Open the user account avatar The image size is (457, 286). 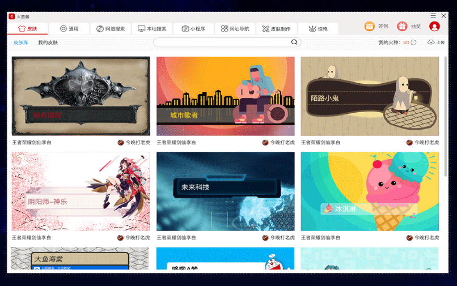click(434, 27)
